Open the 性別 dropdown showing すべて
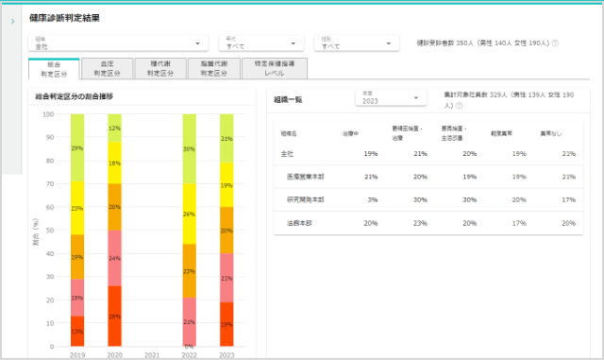Screen dimensions: 604x360 point(357,43)
